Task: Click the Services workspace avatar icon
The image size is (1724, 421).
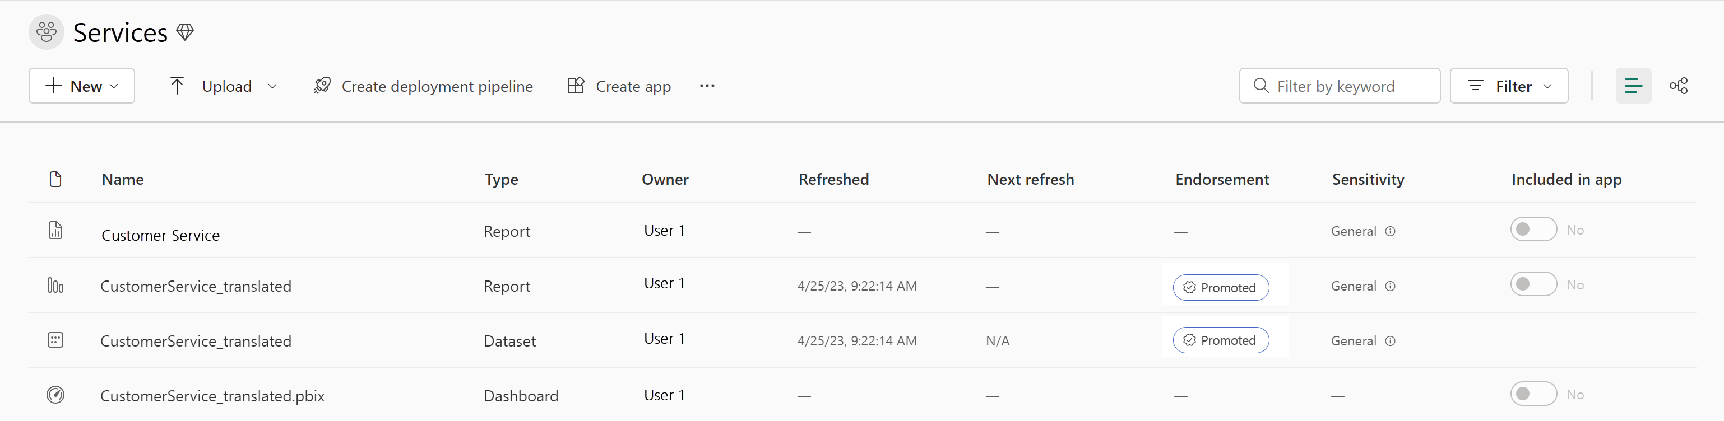Action: click(46, 32)
